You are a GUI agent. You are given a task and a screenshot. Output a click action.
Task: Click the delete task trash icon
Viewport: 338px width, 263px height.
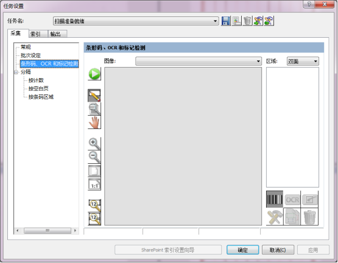[247, 21]
